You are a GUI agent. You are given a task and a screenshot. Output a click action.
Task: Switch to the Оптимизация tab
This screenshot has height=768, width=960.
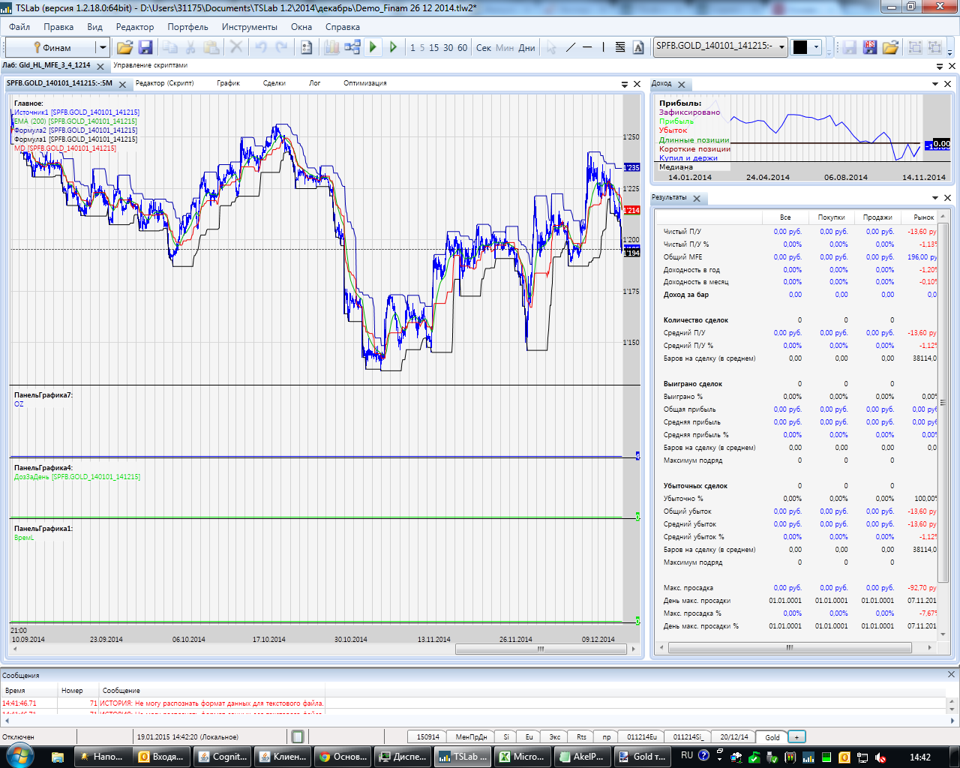[x=364, y=83]
